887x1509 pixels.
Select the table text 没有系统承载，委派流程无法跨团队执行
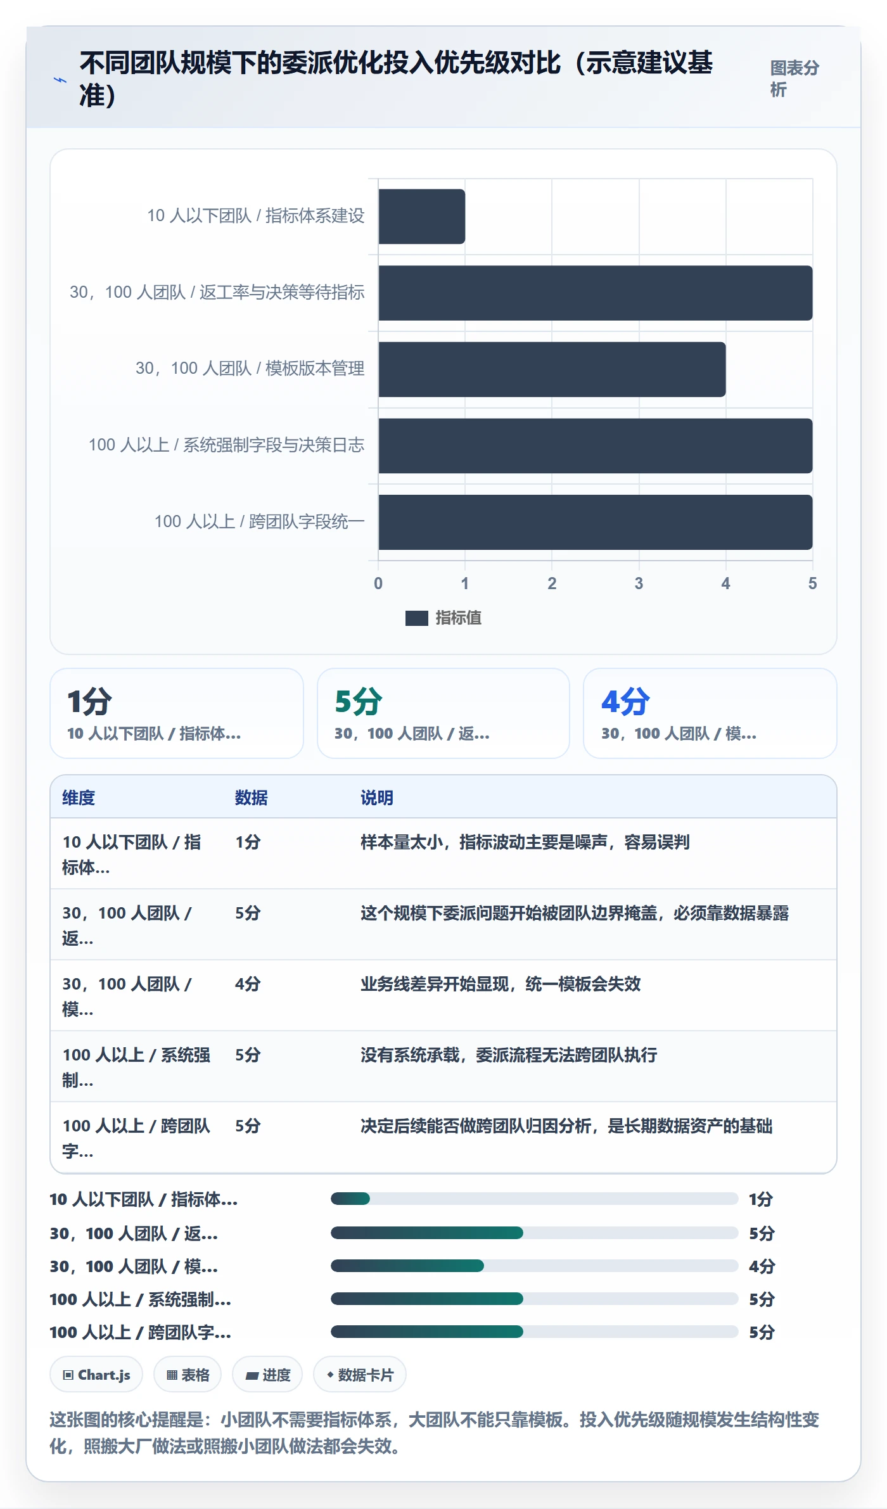pos(509,1055)
